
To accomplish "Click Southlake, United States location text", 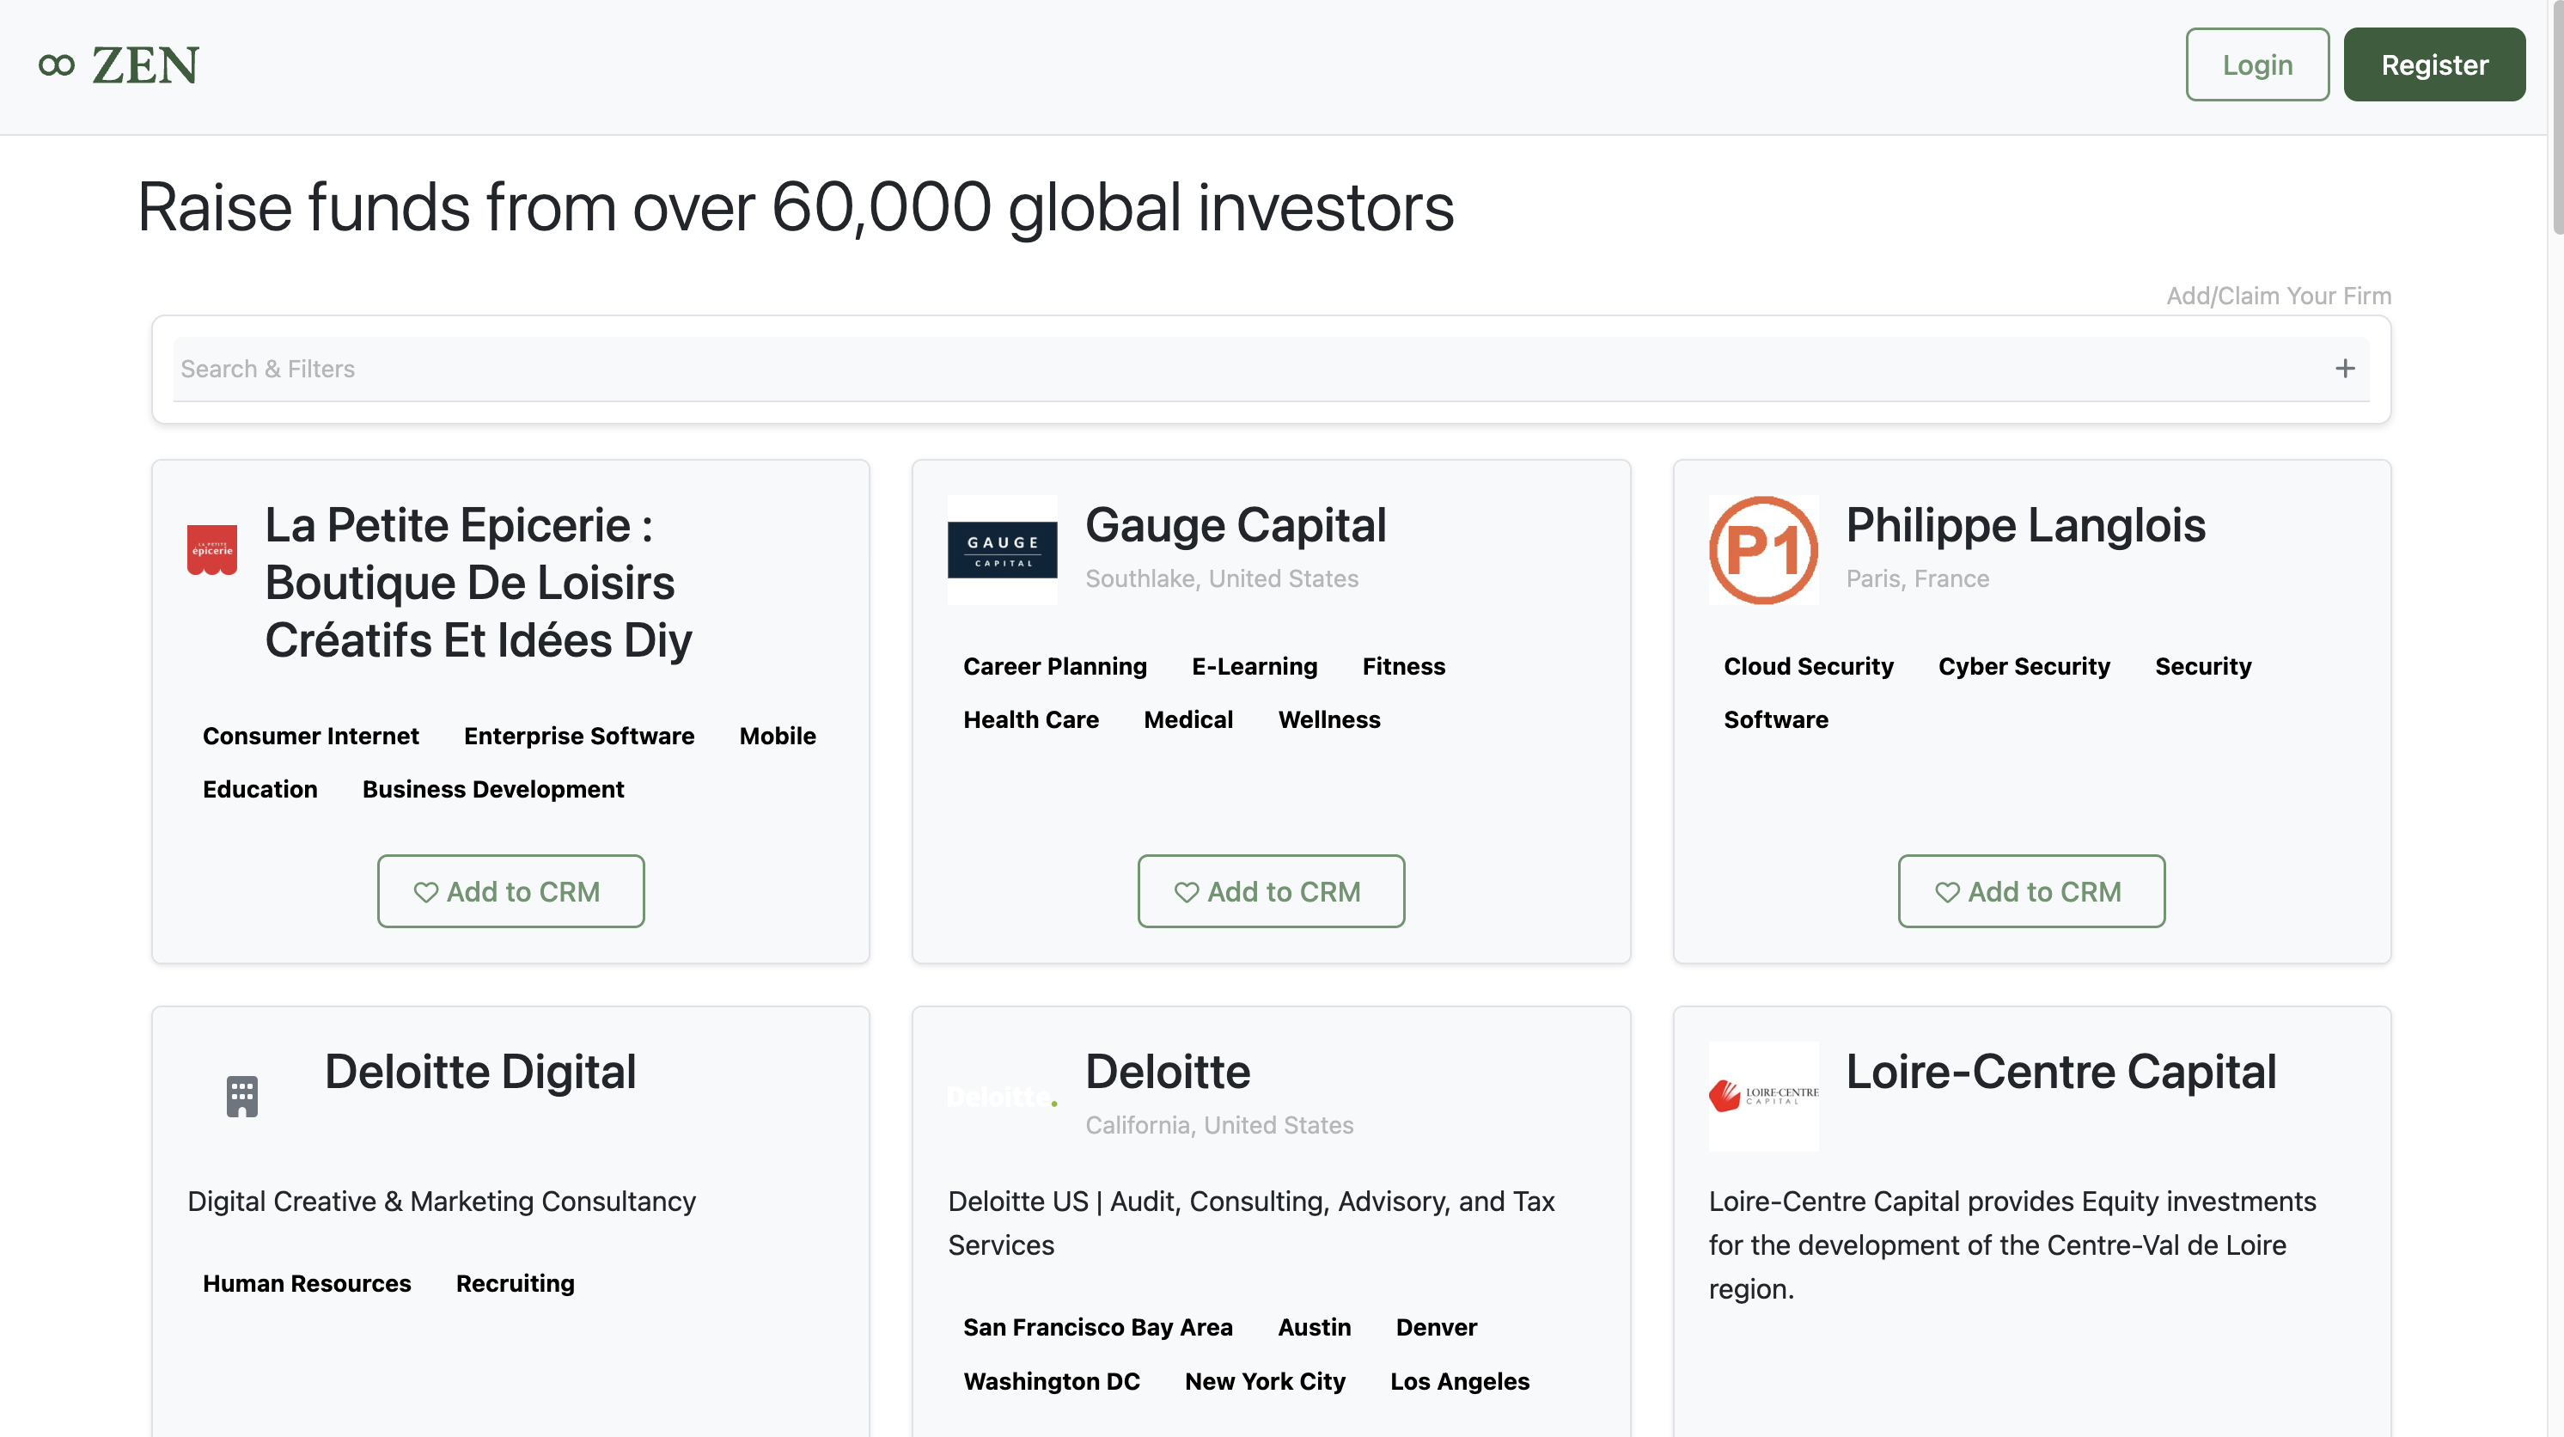I will pyautogui.click(x=1221, y=578).
